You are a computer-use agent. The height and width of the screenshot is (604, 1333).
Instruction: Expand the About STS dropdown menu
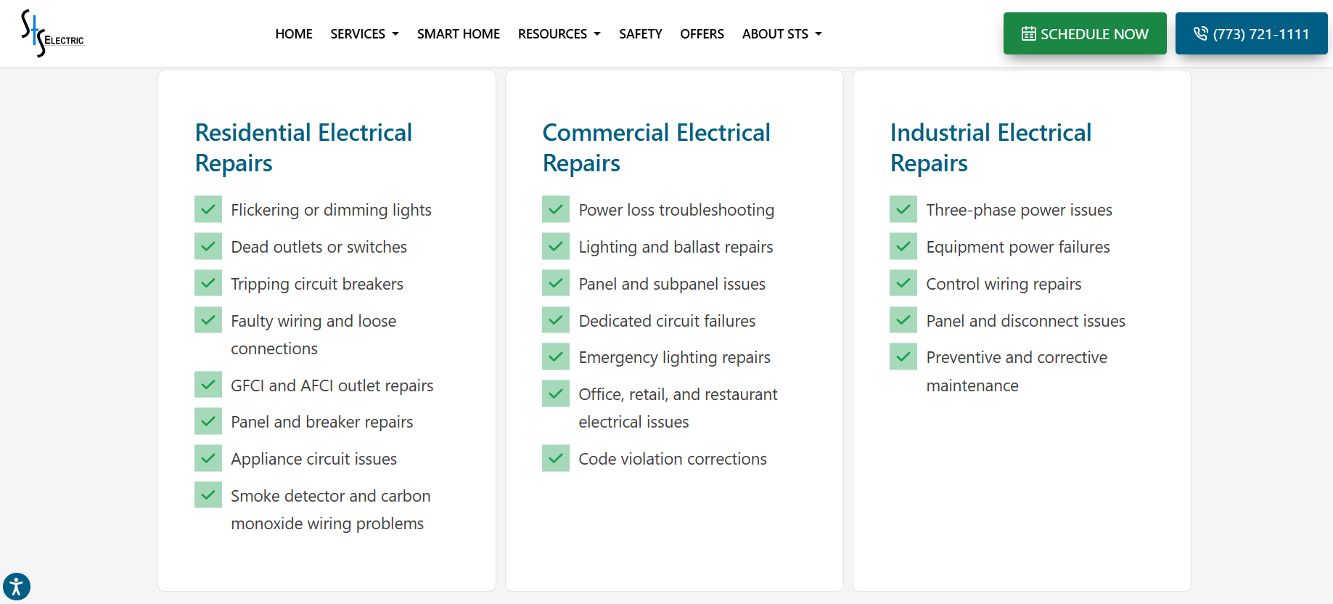point(782,34)
